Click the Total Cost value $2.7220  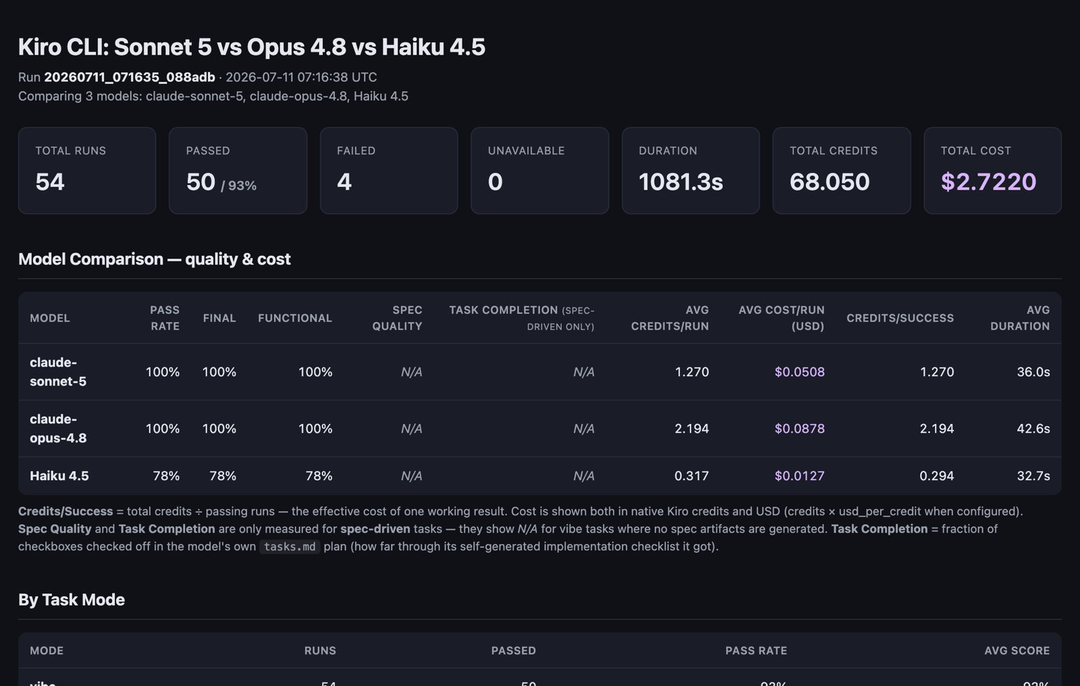tap(988, 182)
